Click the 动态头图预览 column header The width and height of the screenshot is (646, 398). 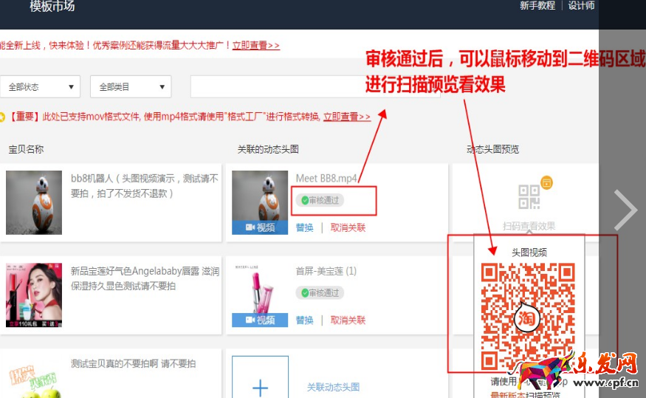click(492, 149)
